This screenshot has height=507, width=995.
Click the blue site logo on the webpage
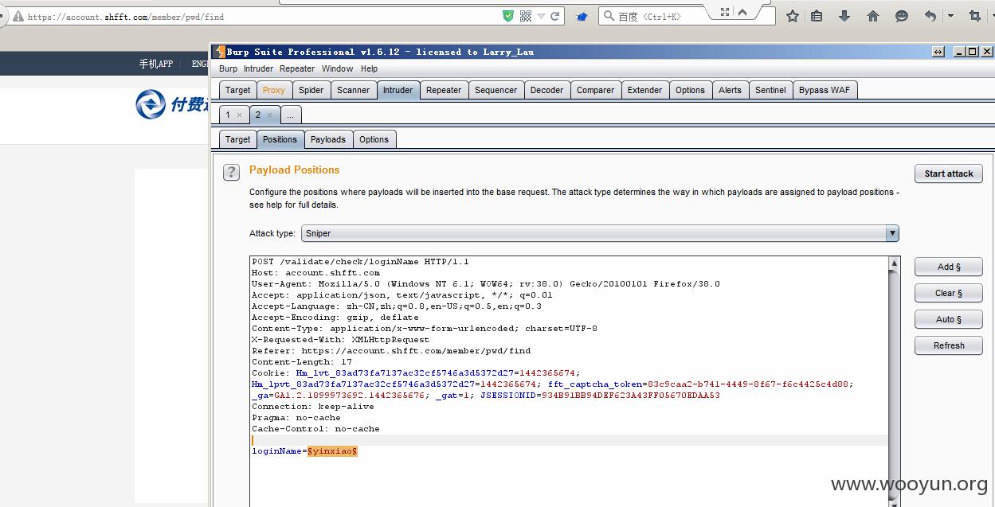pos(150,104)
